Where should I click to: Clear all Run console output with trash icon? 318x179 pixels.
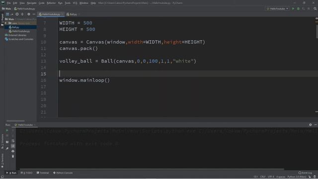(x=13, y=156)
